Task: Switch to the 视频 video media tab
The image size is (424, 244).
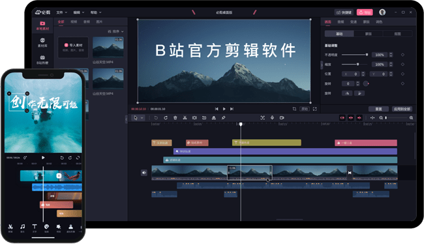Action: [x=74, y=22]
